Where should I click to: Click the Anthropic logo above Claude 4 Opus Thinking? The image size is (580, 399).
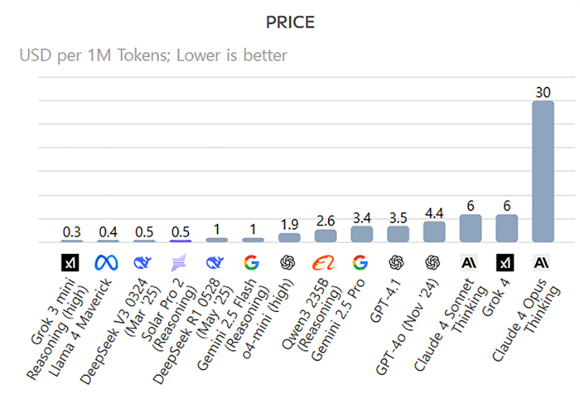pos(542,263)
